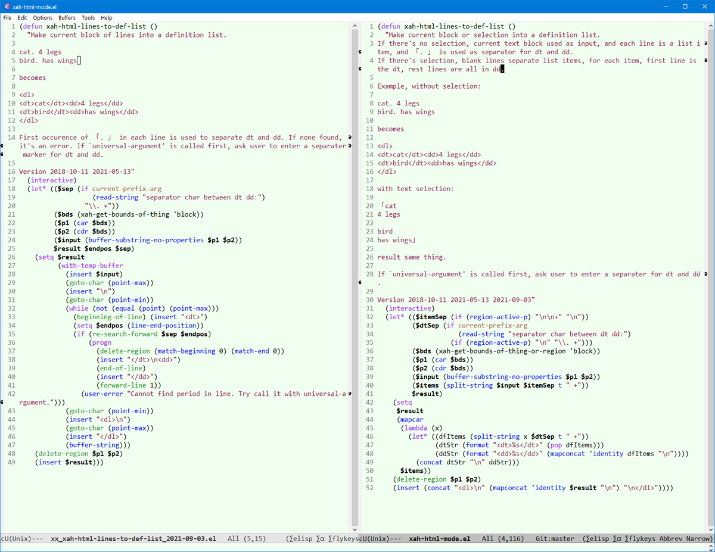715x552 pixels.
Task: Click 'with-temp-buffer' on left pane line 27
Action: point(92,266)
